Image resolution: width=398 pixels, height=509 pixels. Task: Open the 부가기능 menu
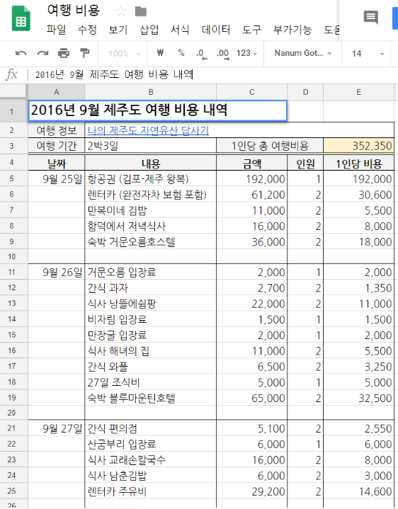(292, 30)
